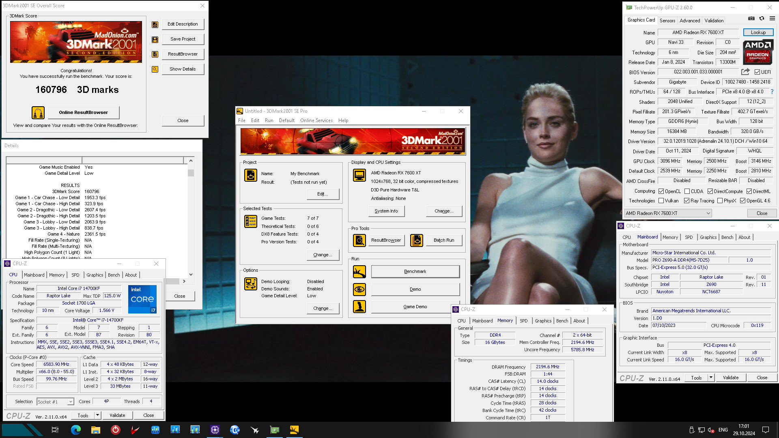Click the Task View taskbar button
This screenshot has height=438, width=779.
click(x=55, y=430)
